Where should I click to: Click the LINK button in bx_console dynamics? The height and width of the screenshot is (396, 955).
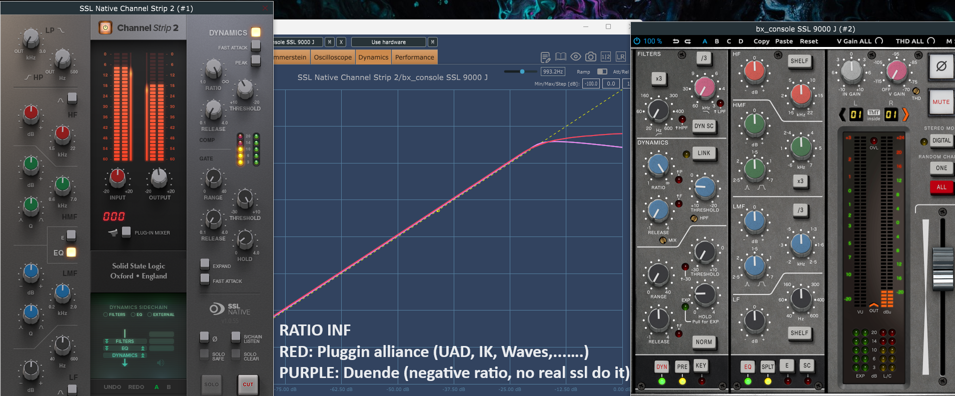tap(704, 153)
